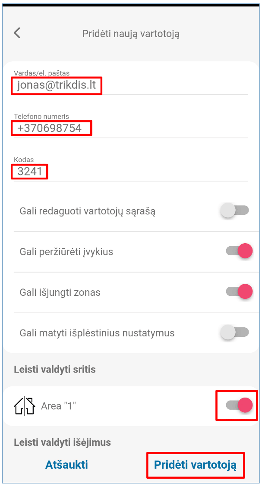The height and width of the screenshot is (486, 262).
Task: Click the house icon beside Area "1"
Action: (x=24, y=406)
